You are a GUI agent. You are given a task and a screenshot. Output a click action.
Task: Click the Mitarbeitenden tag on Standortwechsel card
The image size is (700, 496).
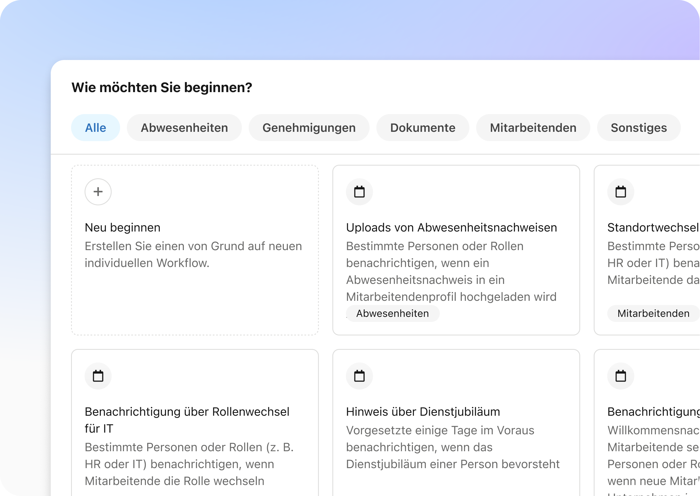[x=653, y=313]
